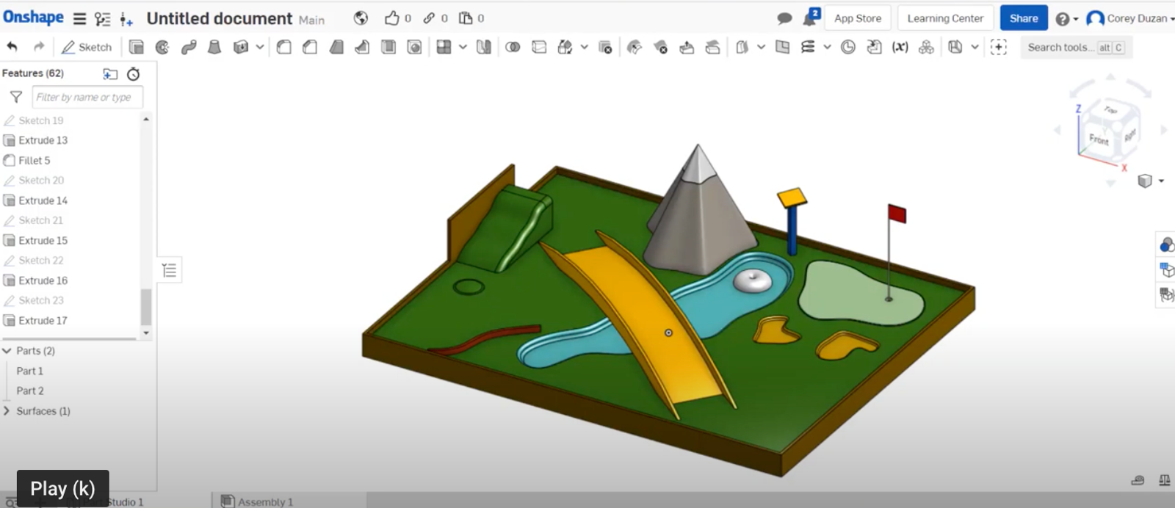The image size is (1175, 508).
Task: Select Extrude 15 in the feature list
Action: 43,240
